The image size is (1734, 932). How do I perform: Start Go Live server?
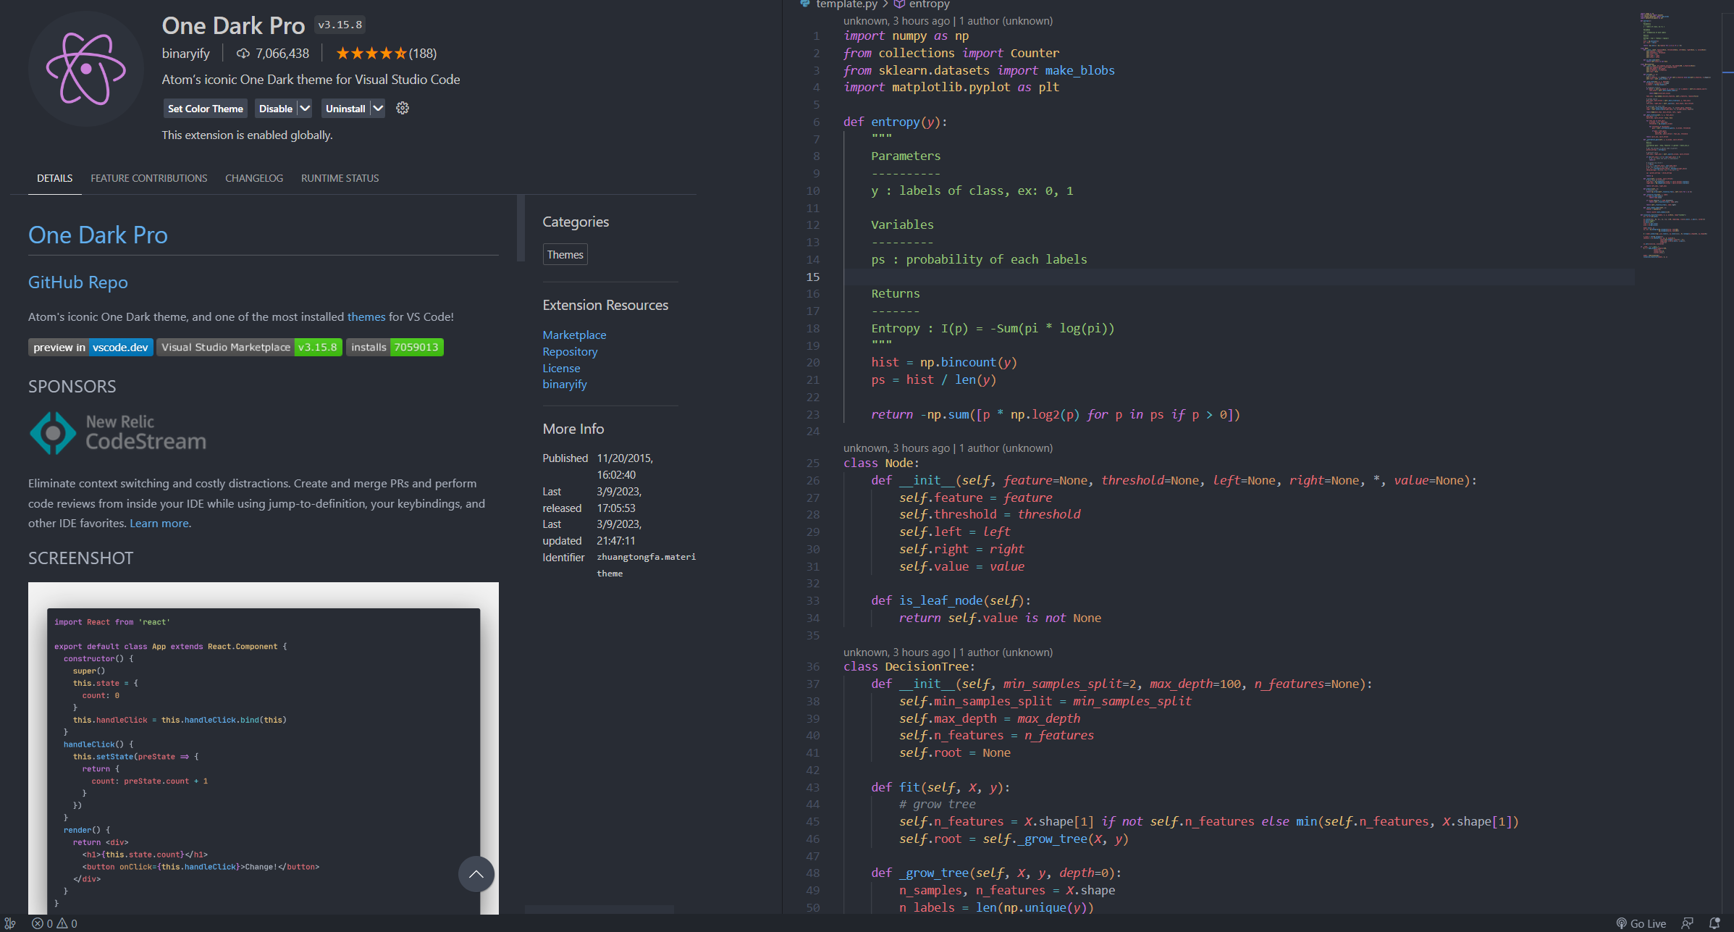click(x=1641, y=923)
